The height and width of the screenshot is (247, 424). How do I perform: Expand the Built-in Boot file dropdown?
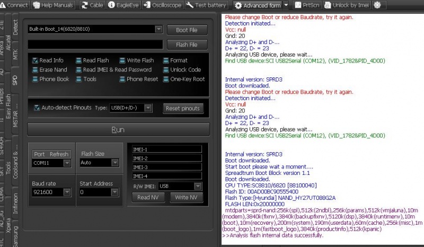[159, 30]
